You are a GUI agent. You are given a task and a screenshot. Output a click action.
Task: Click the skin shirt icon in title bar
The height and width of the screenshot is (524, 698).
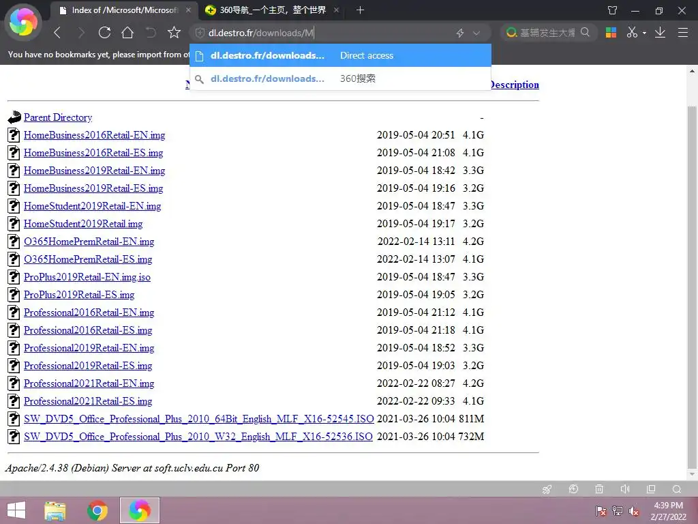tap(613, 10)
